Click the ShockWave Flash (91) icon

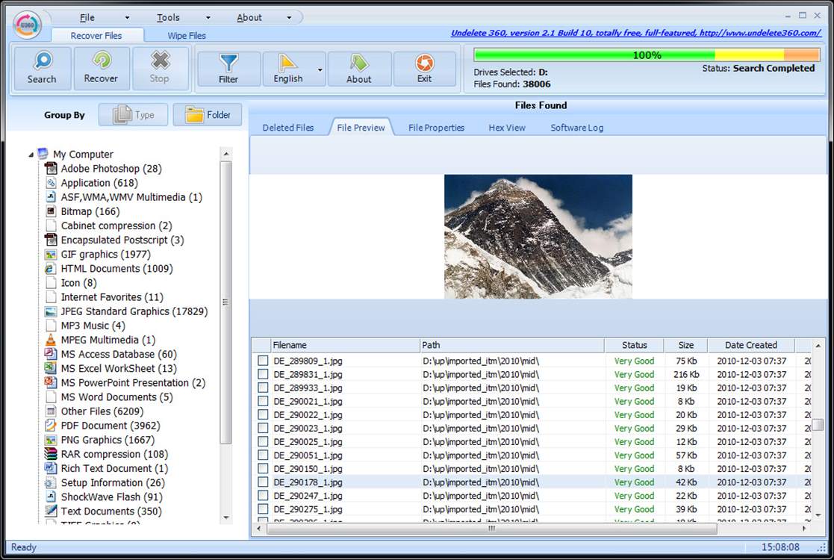click(51, 497)
